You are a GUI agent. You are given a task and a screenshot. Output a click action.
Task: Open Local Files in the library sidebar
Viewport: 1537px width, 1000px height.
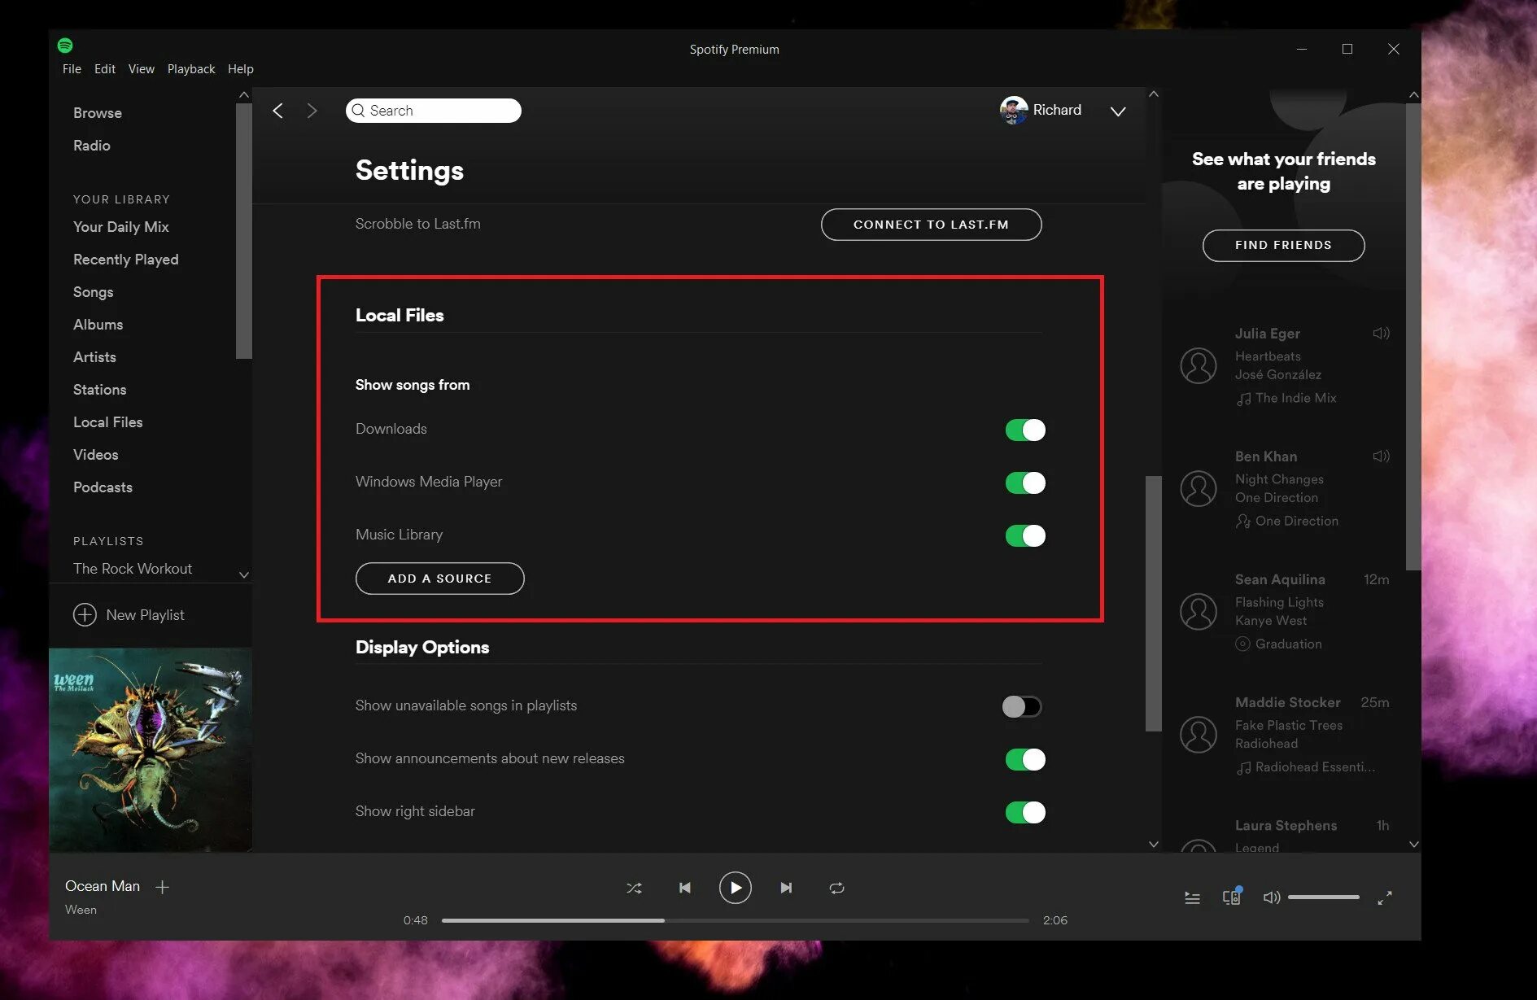(108, 422)
